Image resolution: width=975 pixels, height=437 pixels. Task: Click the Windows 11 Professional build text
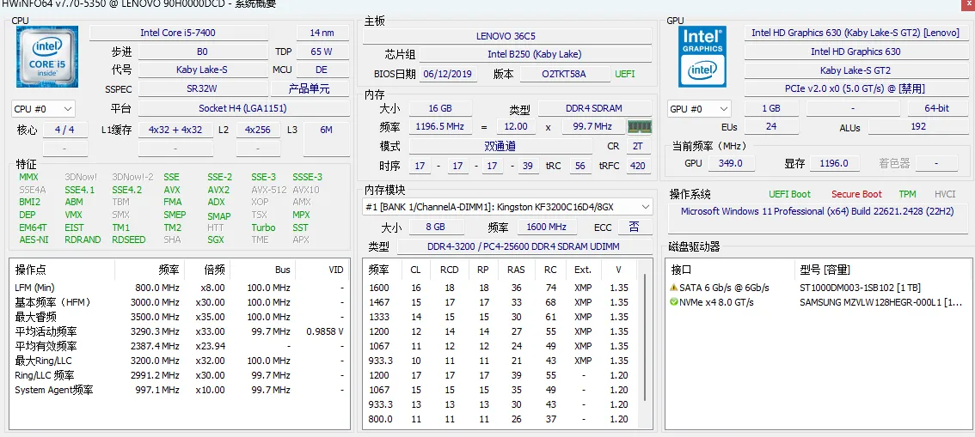point(817,211)
